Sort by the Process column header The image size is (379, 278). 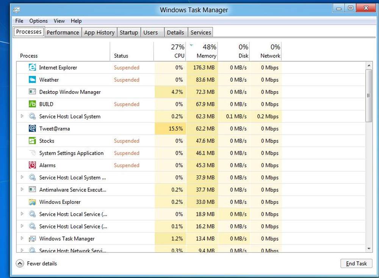pyautogui.click(x=63, y=51)
